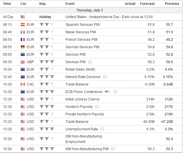Screen dimensions: 183x153
Task: Click the comment icon beside ISM Non-Manufacturing PMI
Action: pyautogui.click(x=113, y=149)
